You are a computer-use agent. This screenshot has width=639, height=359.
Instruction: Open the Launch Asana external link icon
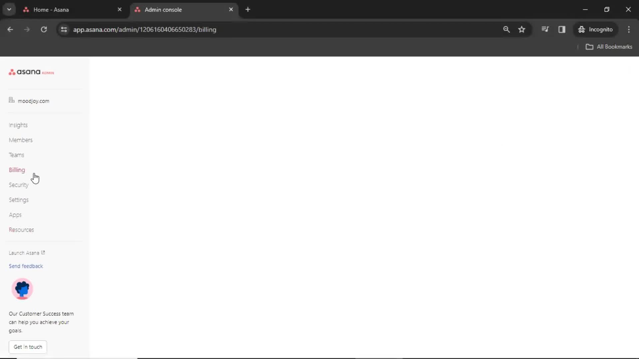point(43,253)
